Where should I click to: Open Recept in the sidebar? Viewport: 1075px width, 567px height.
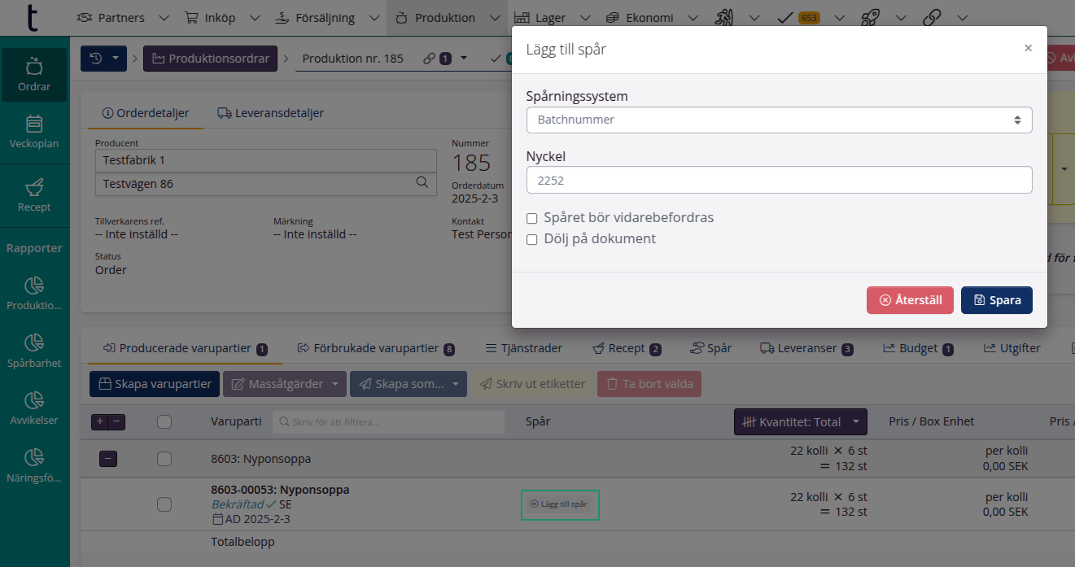coord(34,195)
